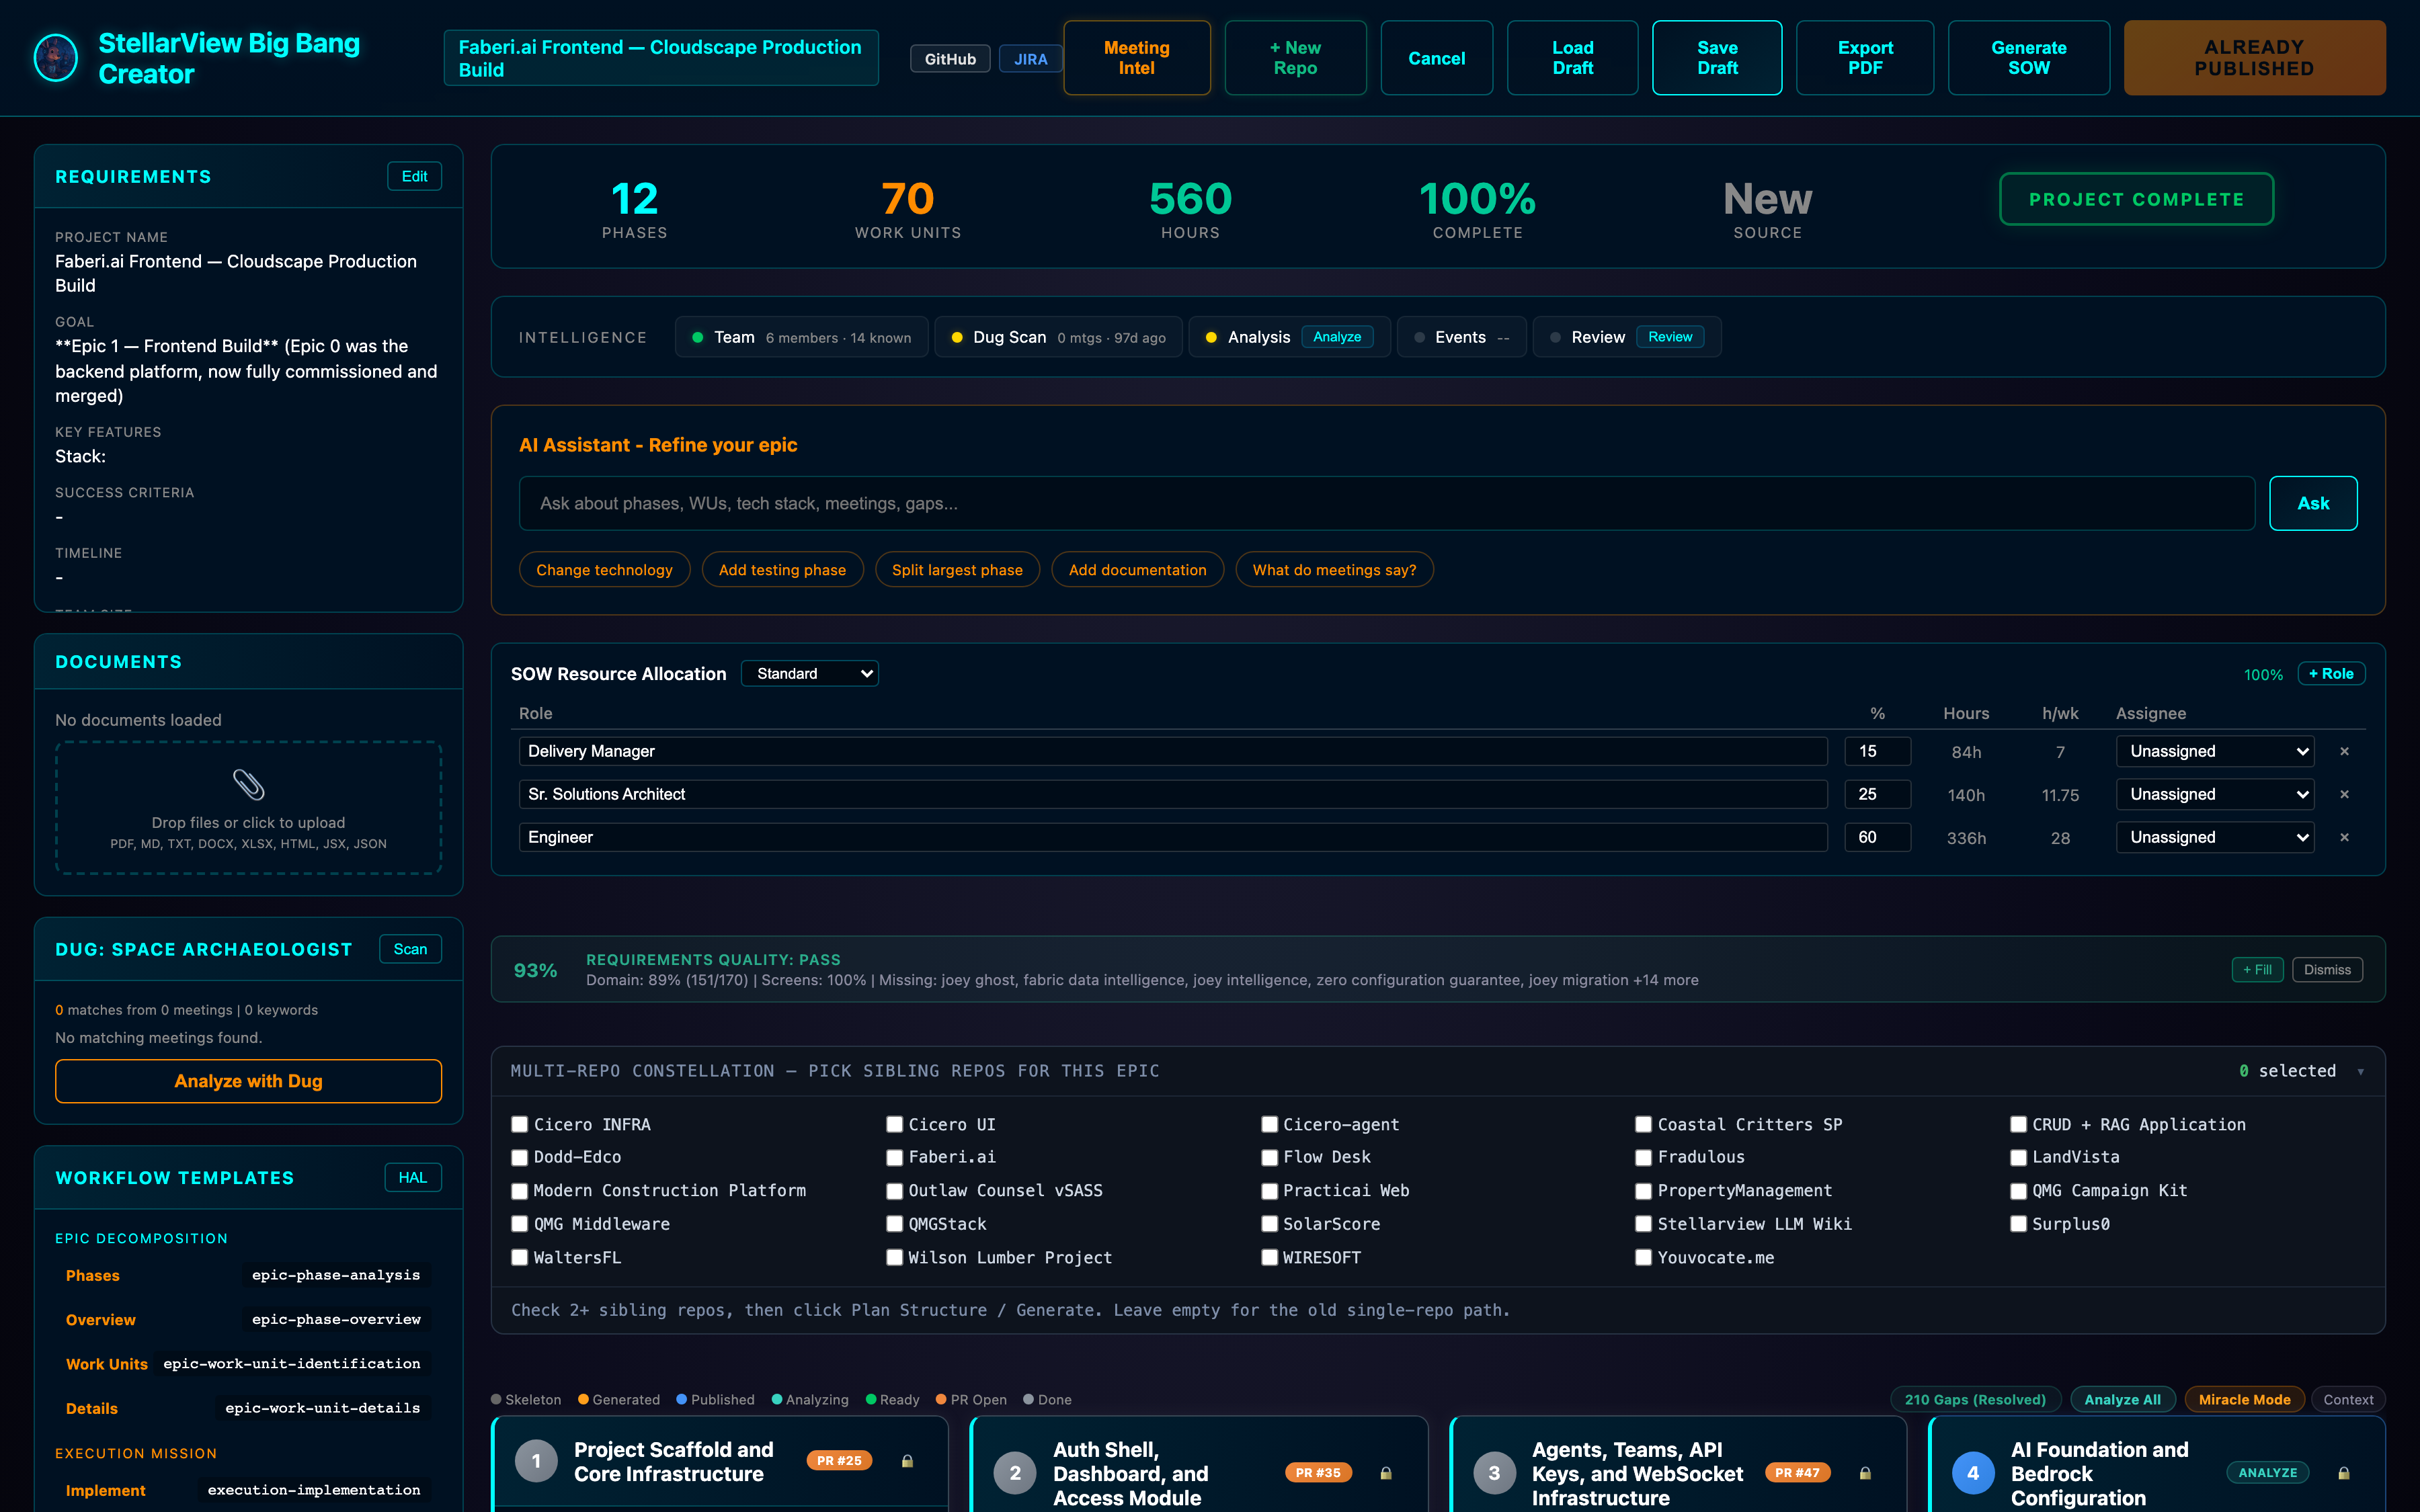2420x1512 pixels.
Task: Click the AI Assistant question input field
Action: pos(1387,503)
